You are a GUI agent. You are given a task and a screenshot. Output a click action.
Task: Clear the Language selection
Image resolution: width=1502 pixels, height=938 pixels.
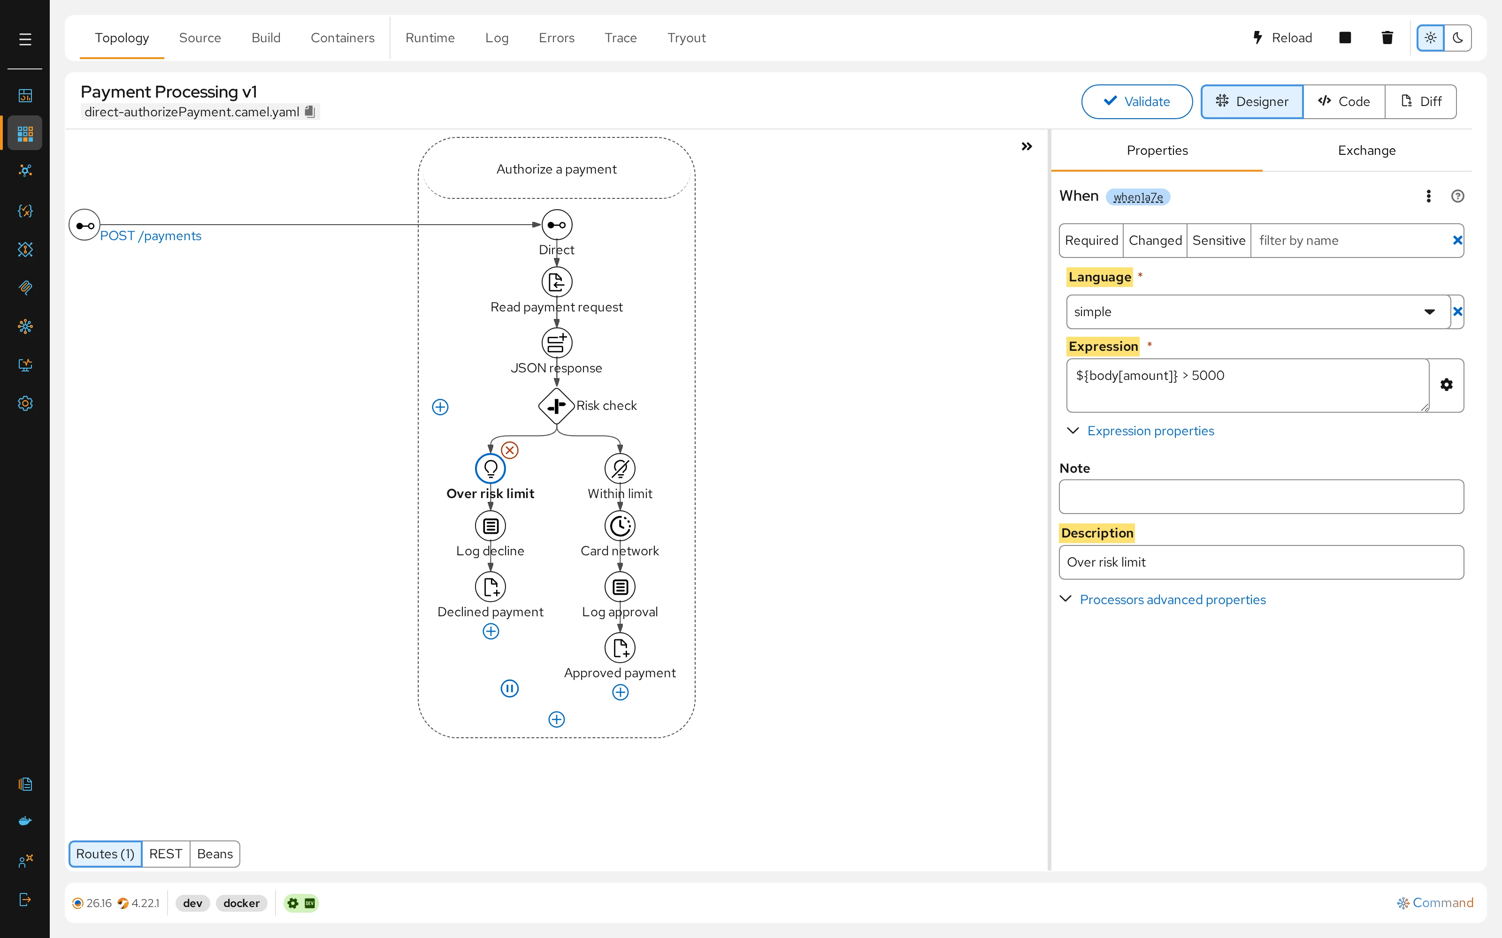[x=1457, y=312]
